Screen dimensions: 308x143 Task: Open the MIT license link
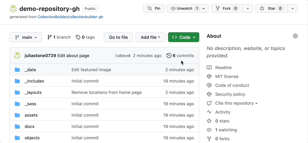pyautogui.click(x=227, y=76)
